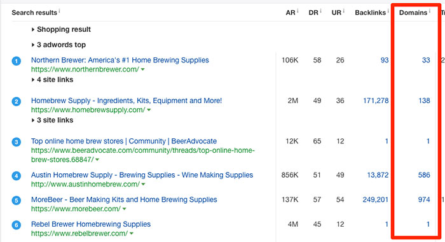
Task: Click the UR column header
Action: 336,13
